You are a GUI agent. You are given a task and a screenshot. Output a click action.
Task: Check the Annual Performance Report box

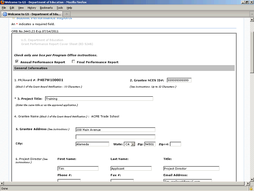[x=17, y=62]
